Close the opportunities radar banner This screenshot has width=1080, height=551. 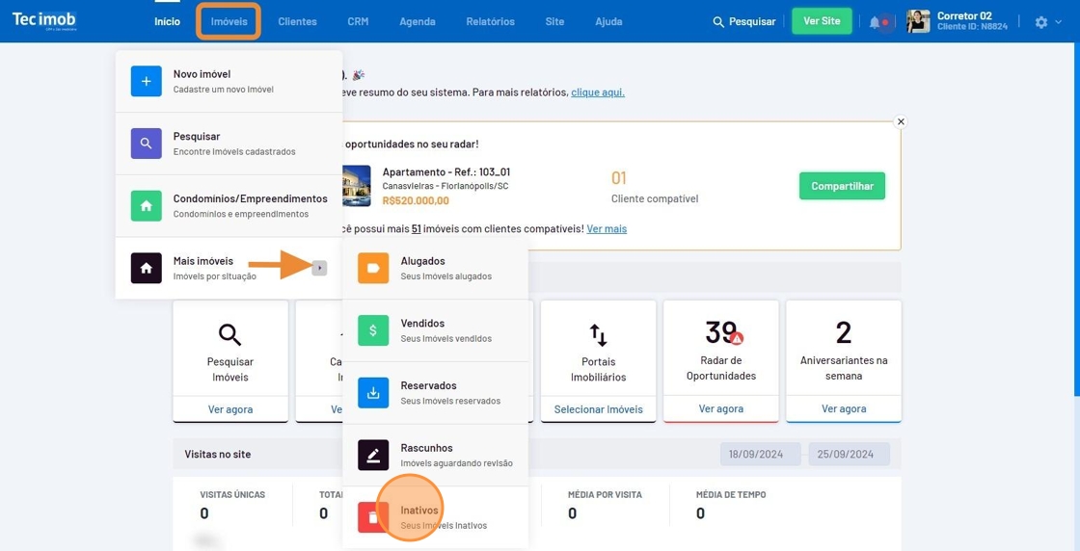tap(901, 121)
